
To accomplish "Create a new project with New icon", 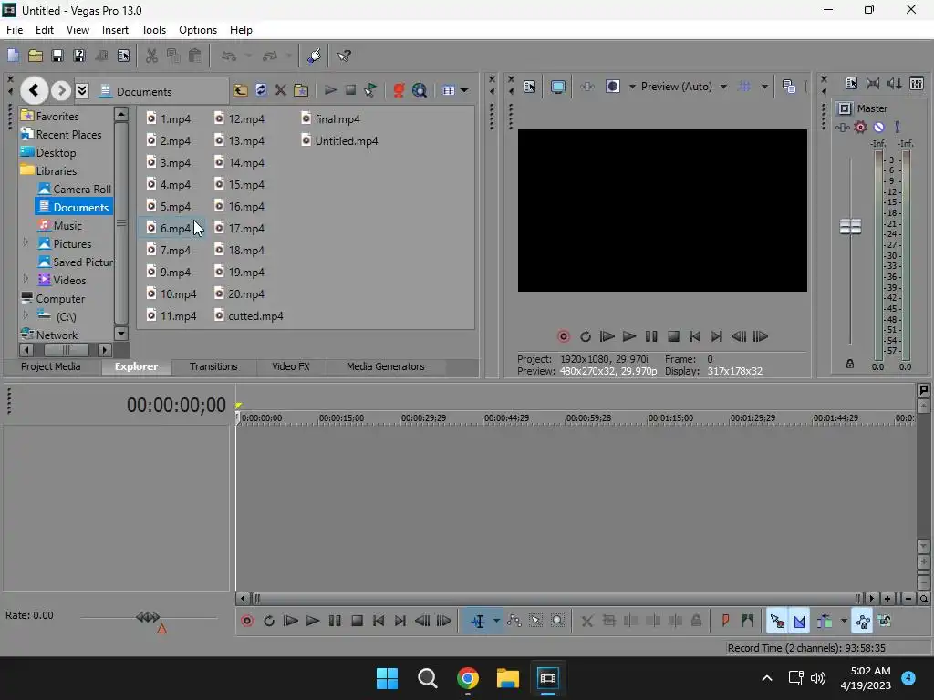I will (13, 56).
